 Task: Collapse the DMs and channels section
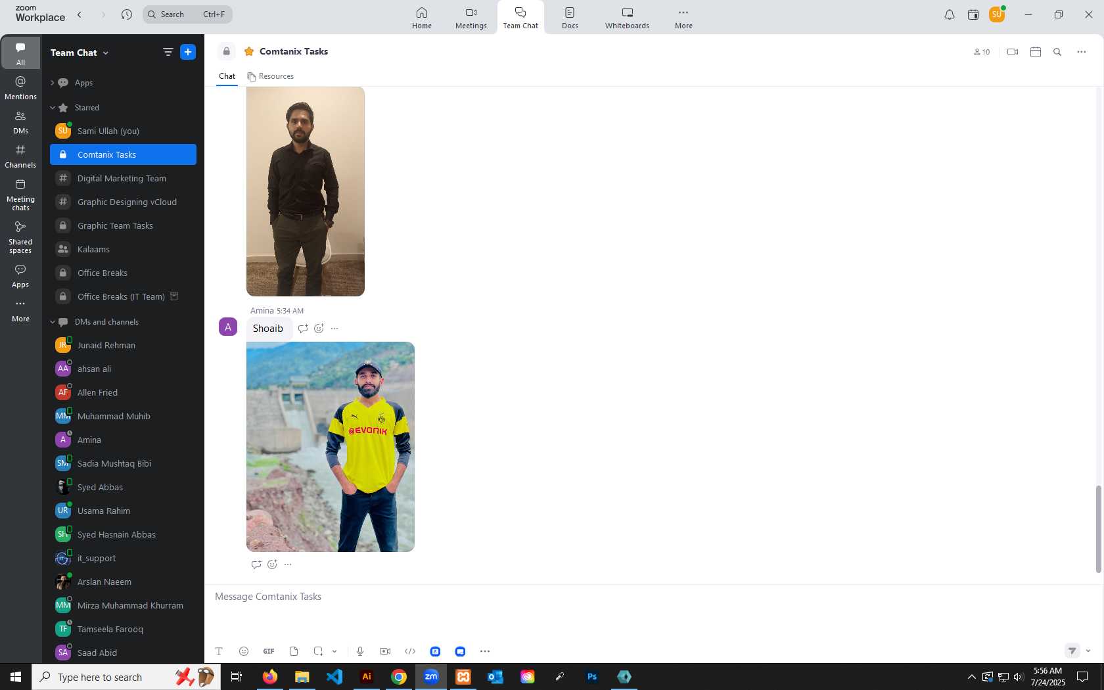[53, 322]
